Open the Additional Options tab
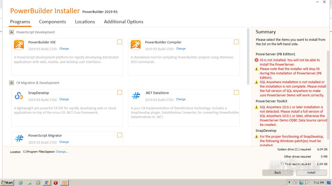 [x=123, y=22]
